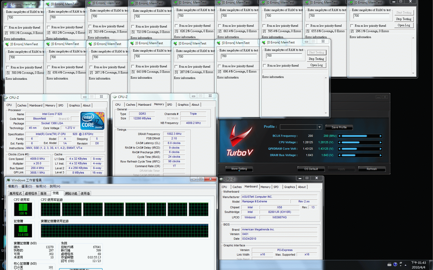Click RAM megabytes field in front MemTest window
Screen dimensions: 433x270
(x=284, y=56)
